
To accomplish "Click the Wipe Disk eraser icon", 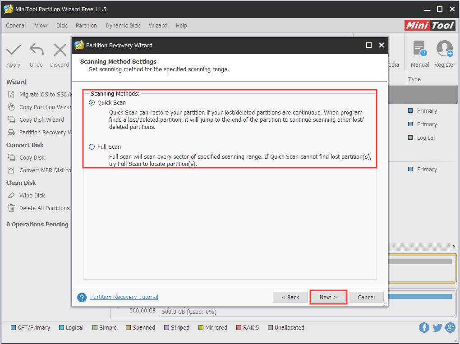I will [x=11, y=195].
